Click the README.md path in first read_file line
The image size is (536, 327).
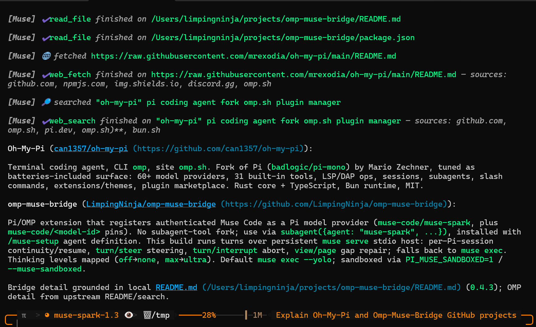tap(276, 19)
